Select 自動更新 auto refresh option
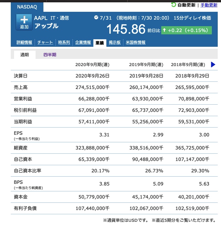 (x=186, y=5)
